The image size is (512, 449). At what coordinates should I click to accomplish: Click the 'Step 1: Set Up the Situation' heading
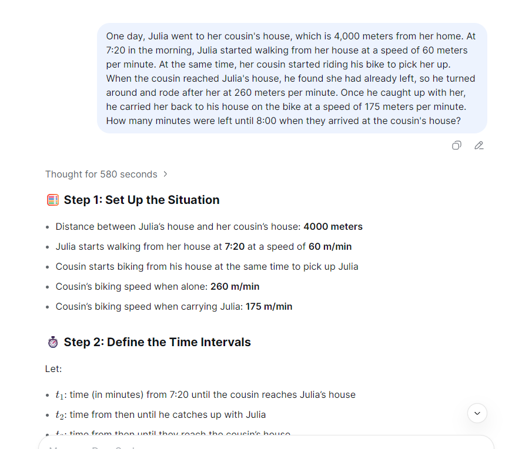[141, 200]
